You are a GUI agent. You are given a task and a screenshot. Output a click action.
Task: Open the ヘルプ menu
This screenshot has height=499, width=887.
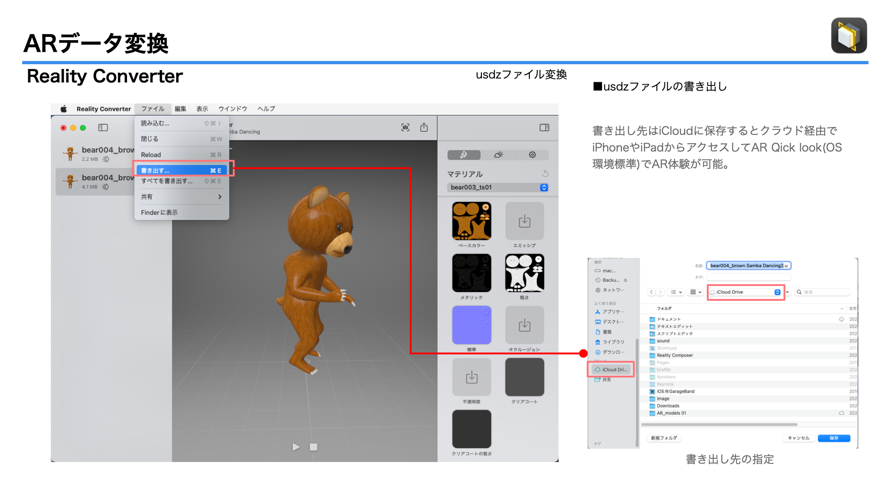(x=266, y=109)
